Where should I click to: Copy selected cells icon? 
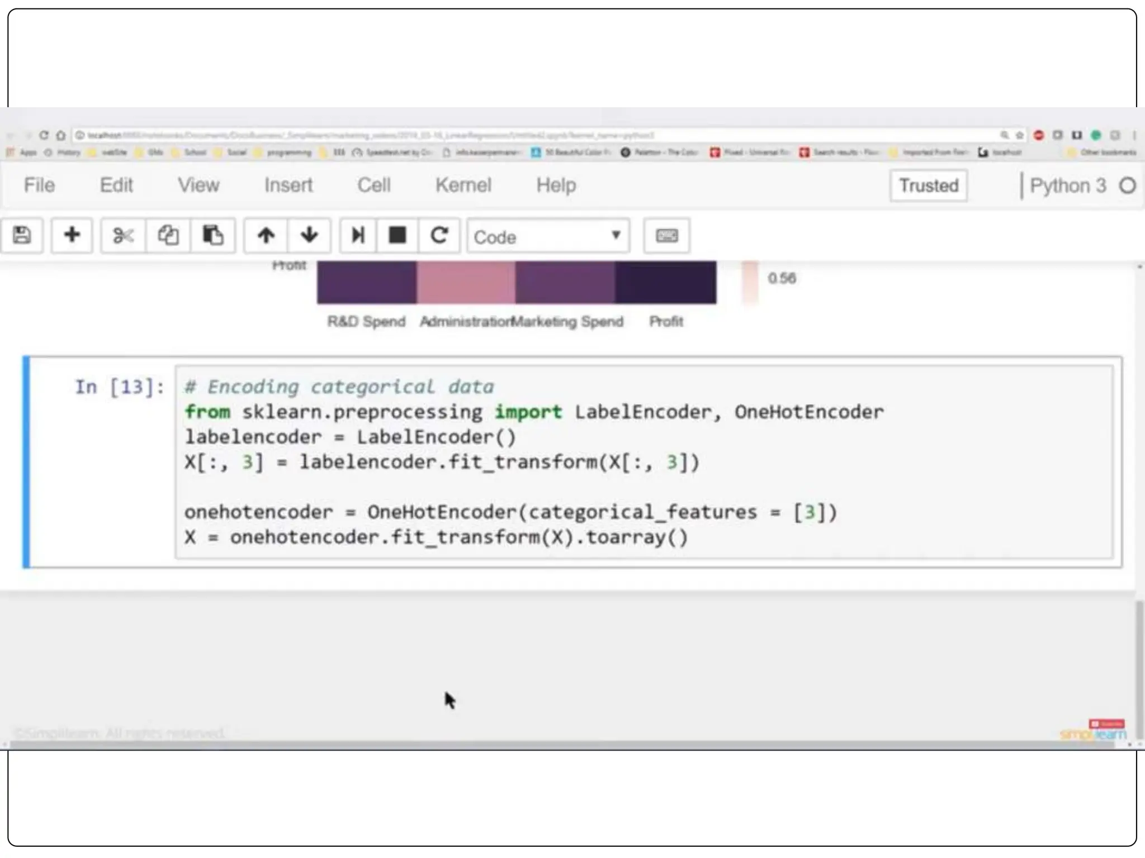coord(168,235)
